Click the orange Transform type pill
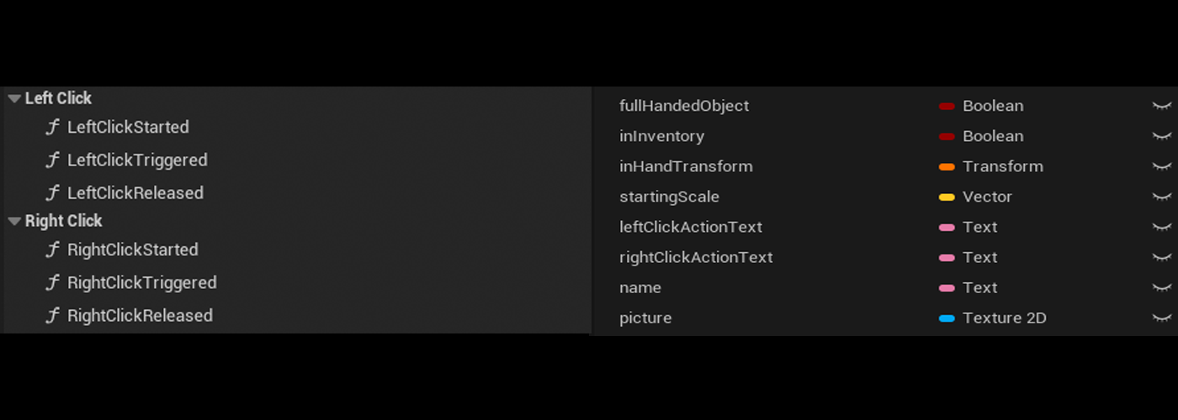 (x=947, y=167)
